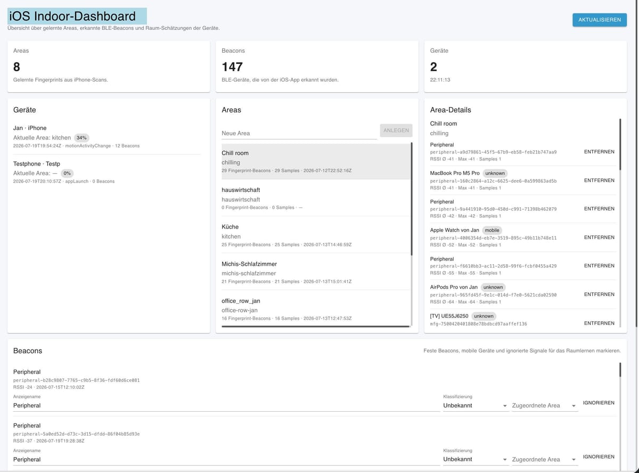Click the 147 beacons count
This screenshot has height=473, width=639.
point(232,67)
